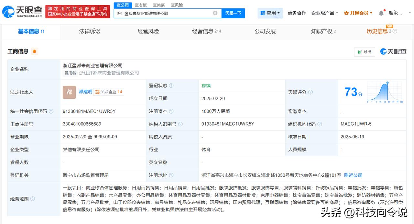Click help icon next to 组织机构代码

tap(320, 124)
